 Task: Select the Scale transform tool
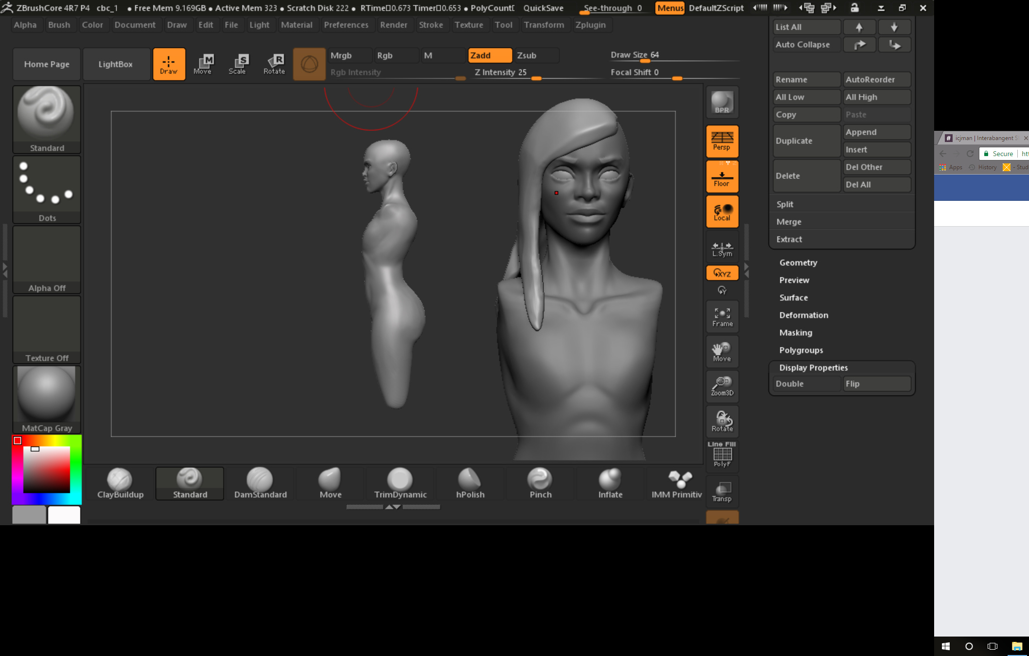pyautogui.click(x=237, y=64)
